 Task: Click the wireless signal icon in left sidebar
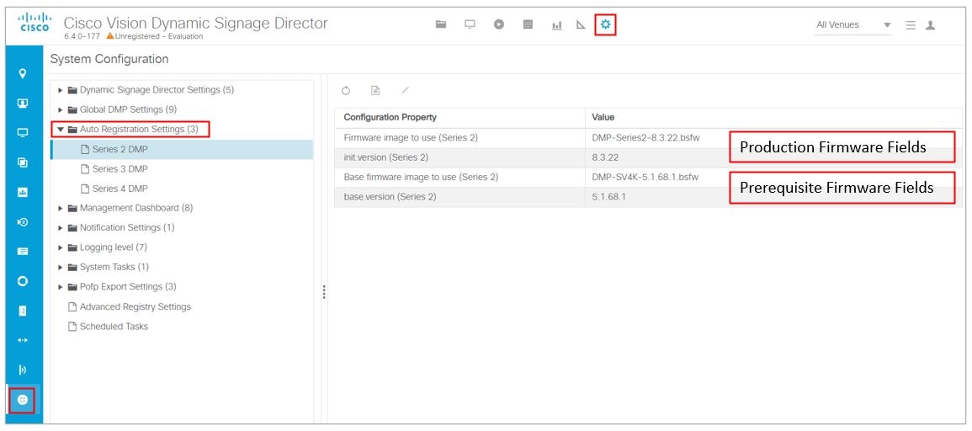point(23,370)
